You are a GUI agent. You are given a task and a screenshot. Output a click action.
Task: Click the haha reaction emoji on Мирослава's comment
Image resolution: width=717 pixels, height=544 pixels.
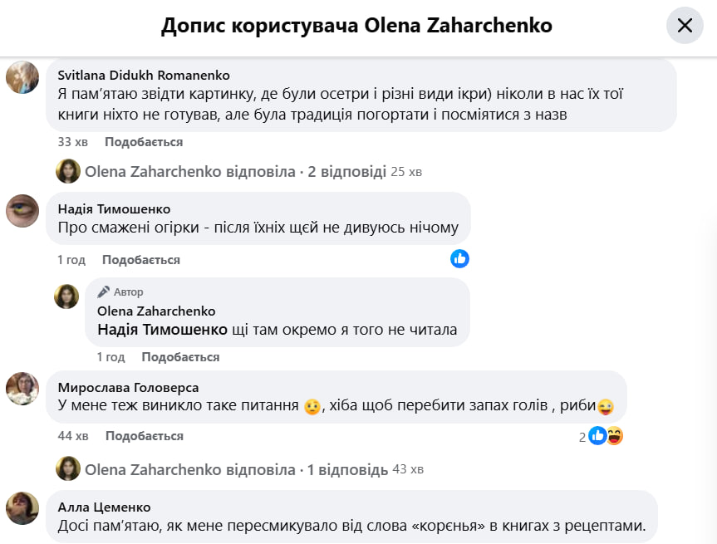(x=615, y=435)
